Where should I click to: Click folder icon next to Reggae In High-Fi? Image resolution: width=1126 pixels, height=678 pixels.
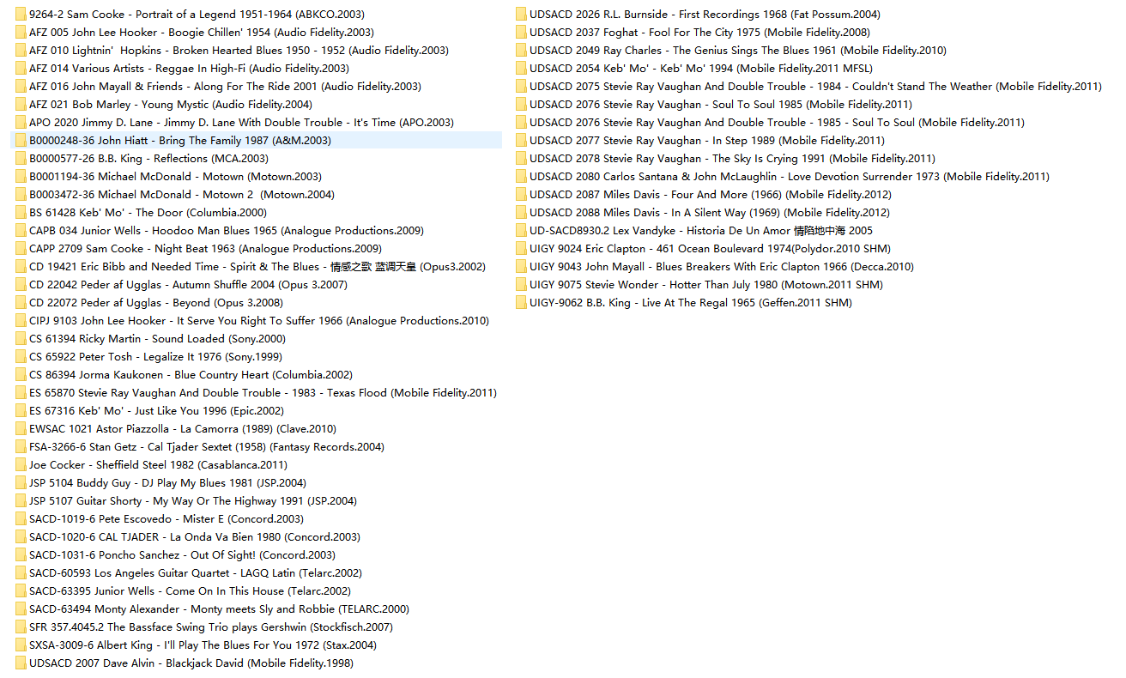pos(21,69)
